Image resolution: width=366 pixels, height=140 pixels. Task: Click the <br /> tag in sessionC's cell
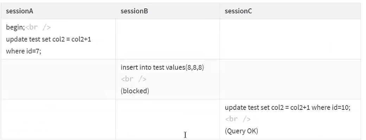pos(238,119)
